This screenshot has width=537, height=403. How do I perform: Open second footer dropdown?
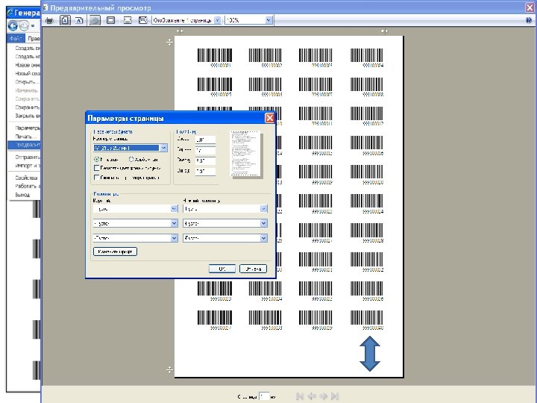click(263, 223)
